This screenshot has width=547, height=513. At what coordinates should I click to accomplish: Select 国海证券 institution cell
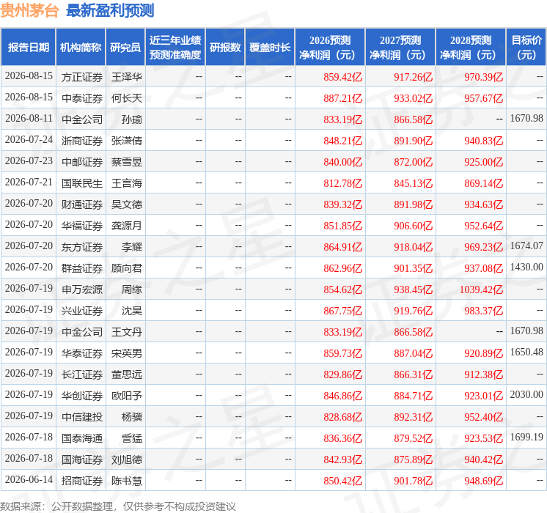82,460
